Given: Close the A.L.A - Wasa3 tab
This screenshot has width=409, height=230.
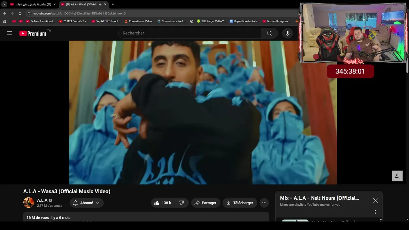Looking at the screenshot, I should [x=105, y=4].
